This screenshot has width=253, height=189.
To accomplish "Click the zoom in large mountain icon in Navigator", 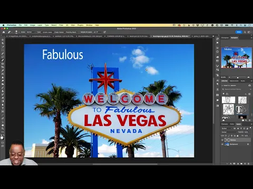I will (x=248, y=77).
